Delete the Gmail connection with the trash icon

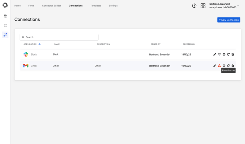coord(233,66)
